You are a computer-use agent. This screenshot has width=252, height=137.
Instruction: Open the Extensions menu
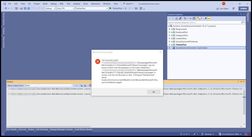point(95,4)
